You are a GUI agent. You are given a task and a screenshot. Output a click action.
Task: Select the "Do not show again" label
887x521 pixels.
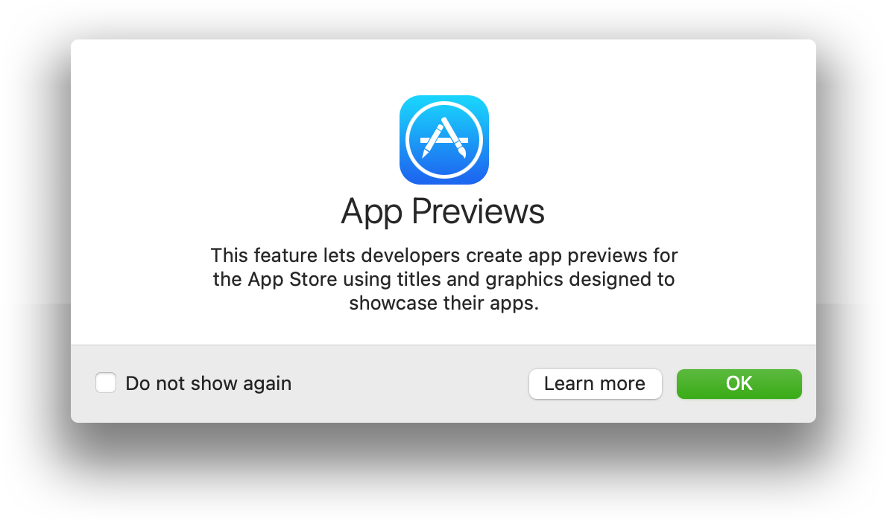click(208, 383)
